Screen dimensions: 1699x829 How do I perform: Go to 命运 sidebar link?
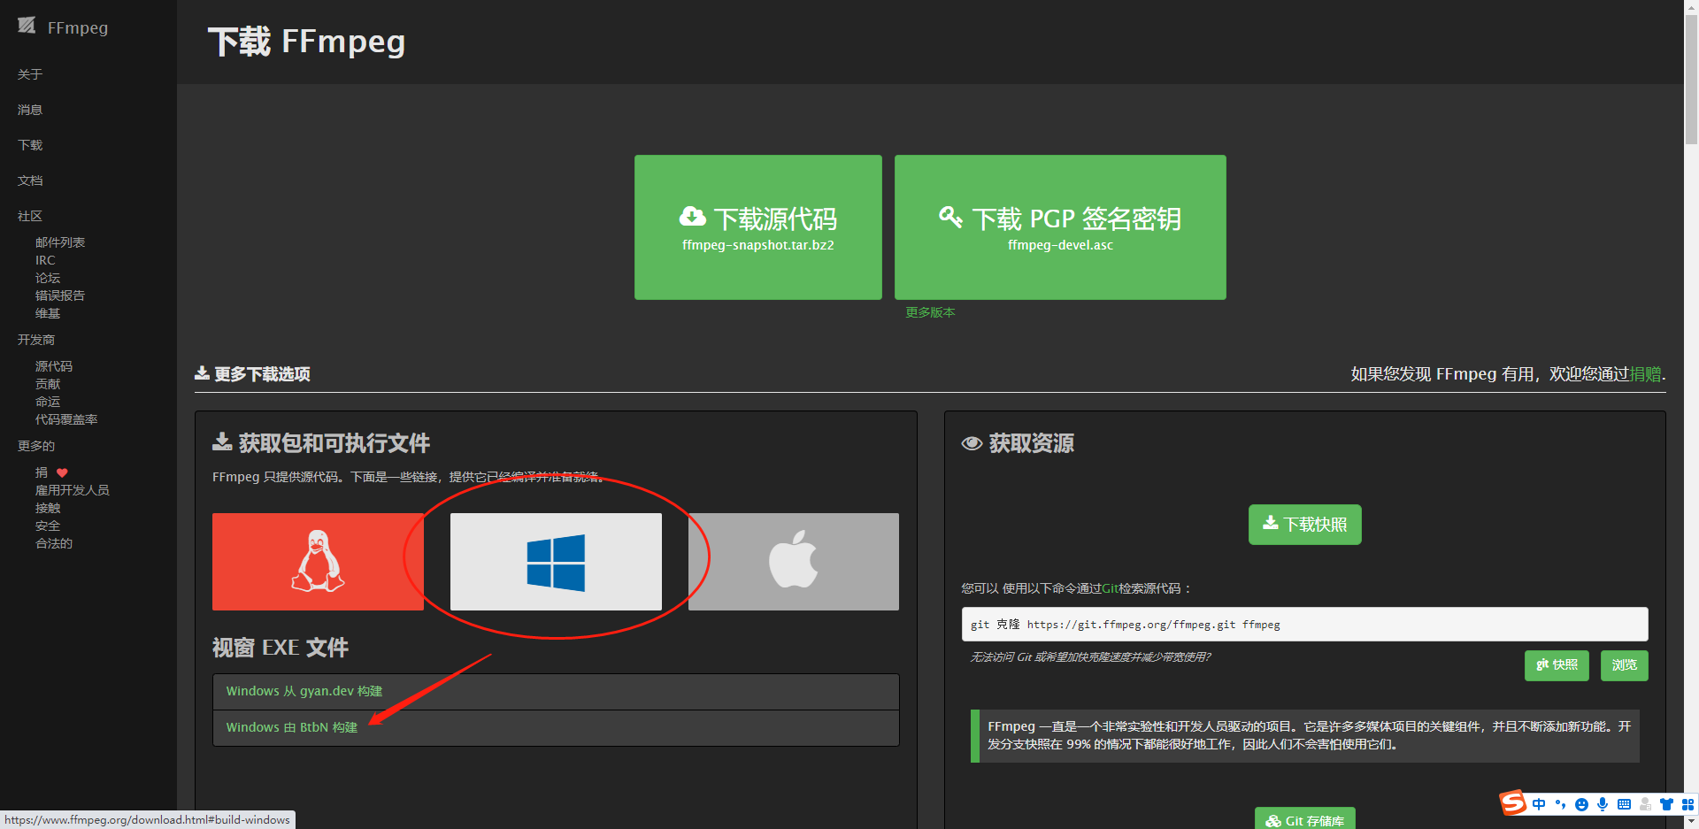[x=48, y=402]
